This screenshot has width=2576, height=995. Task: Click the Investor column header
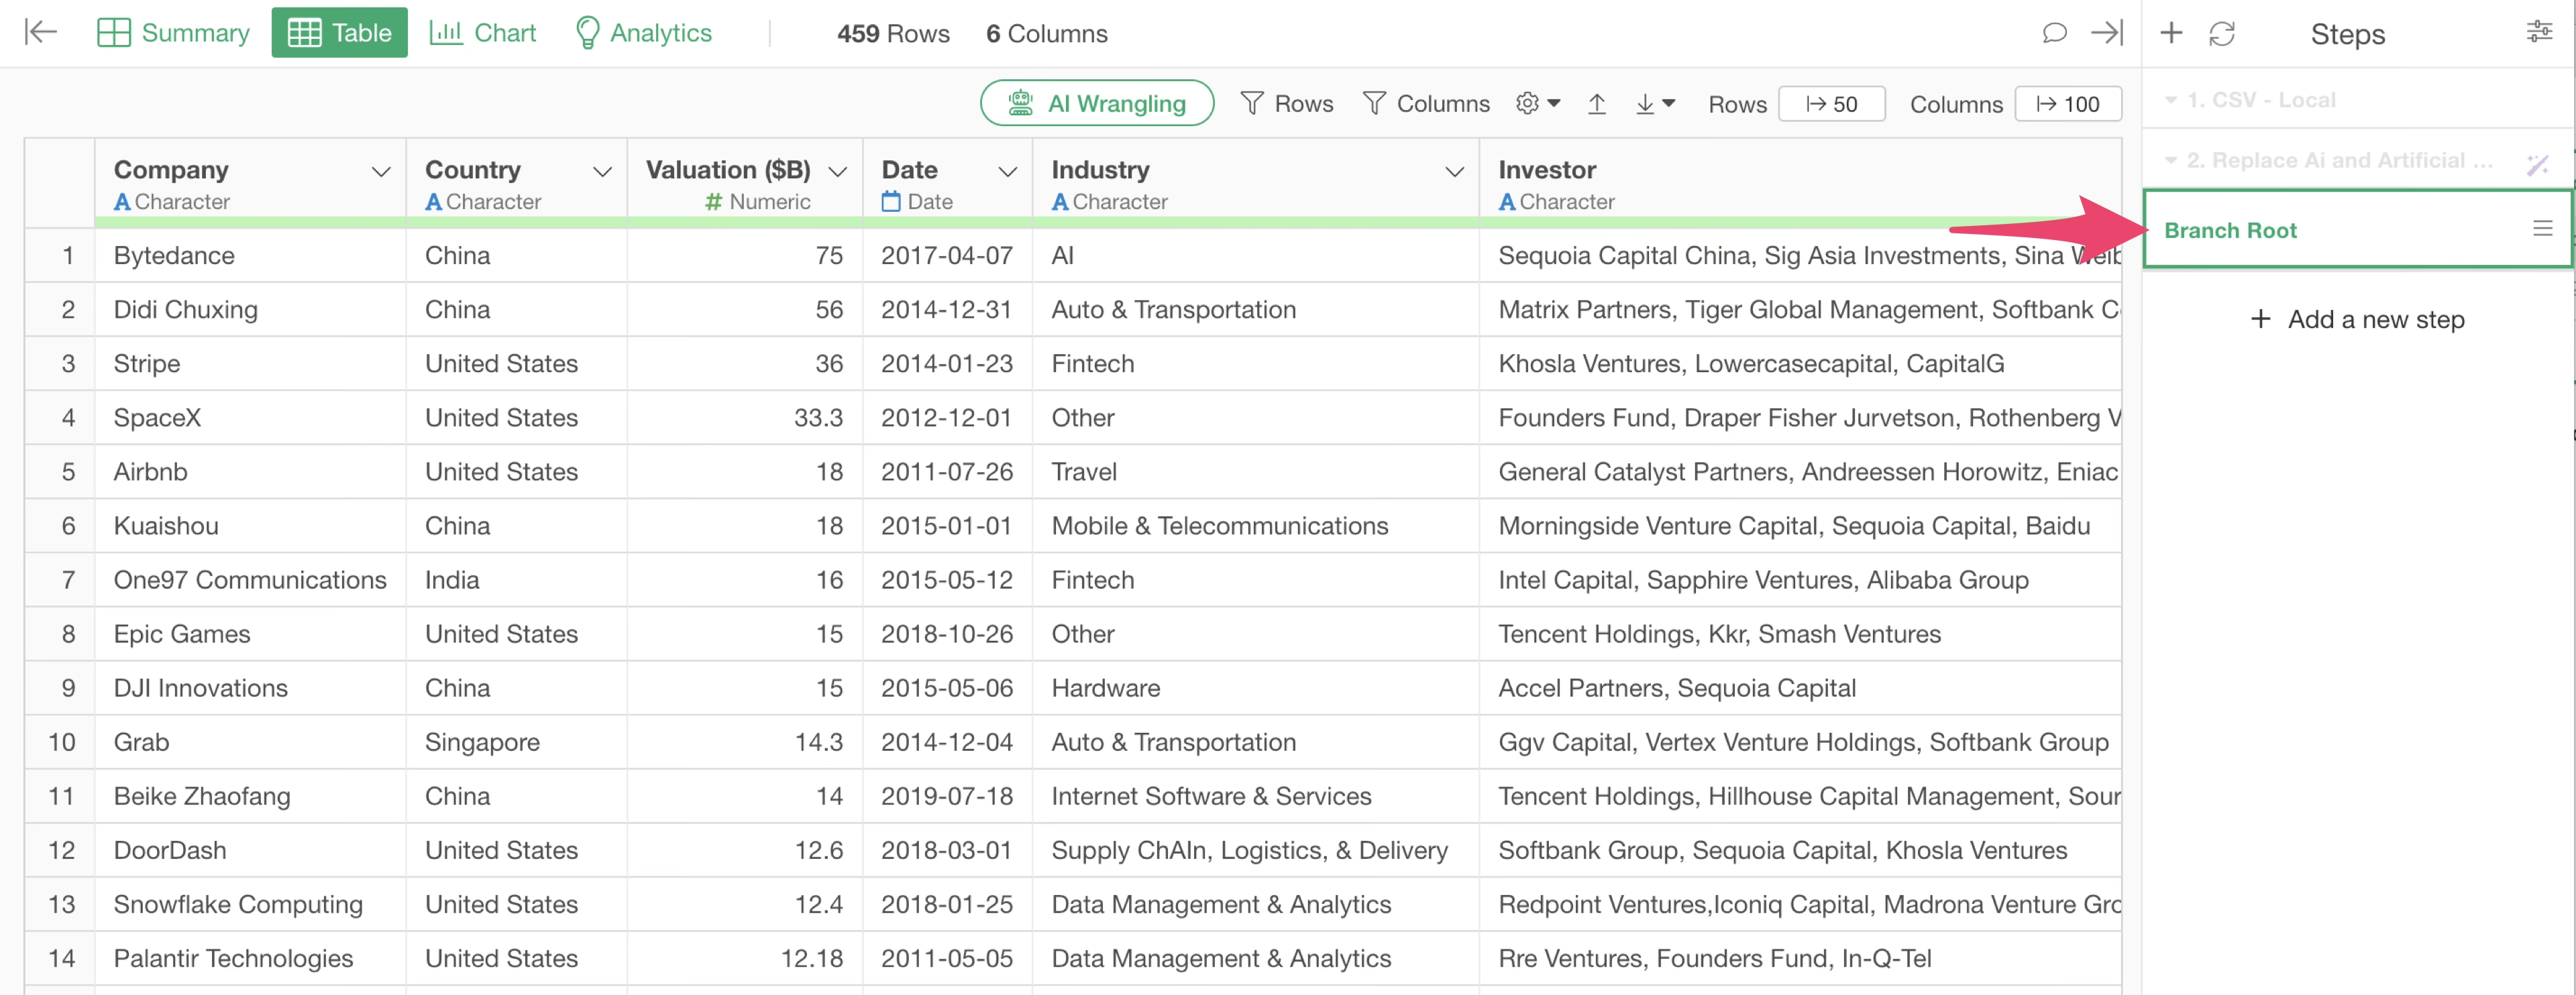(1800, 184)
